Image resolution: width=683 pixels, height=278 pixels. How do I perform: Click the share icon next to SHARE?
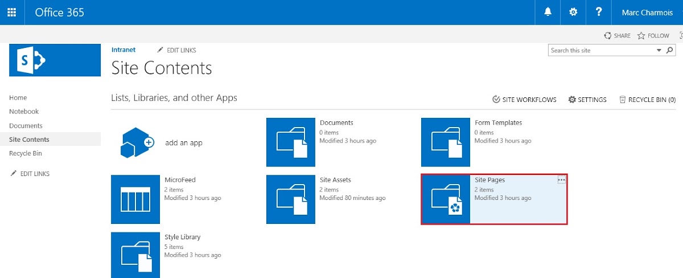coord(608,35)
